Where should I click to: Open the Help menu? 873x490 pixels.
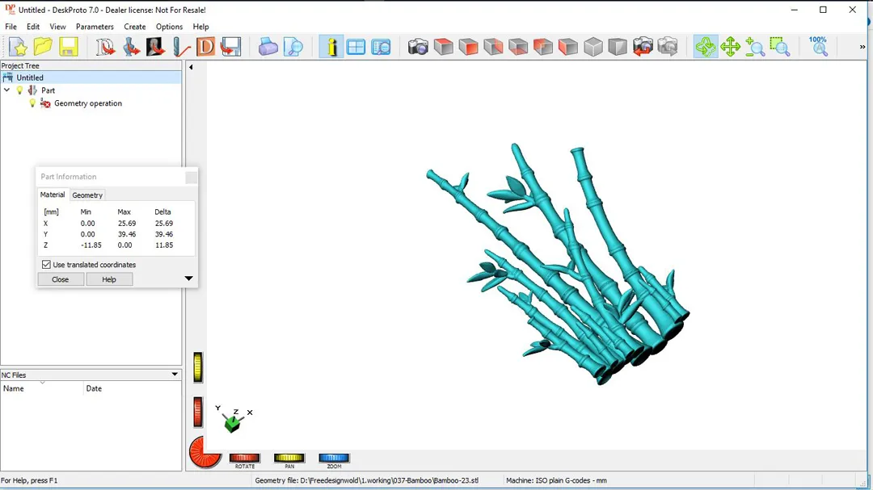201,27
